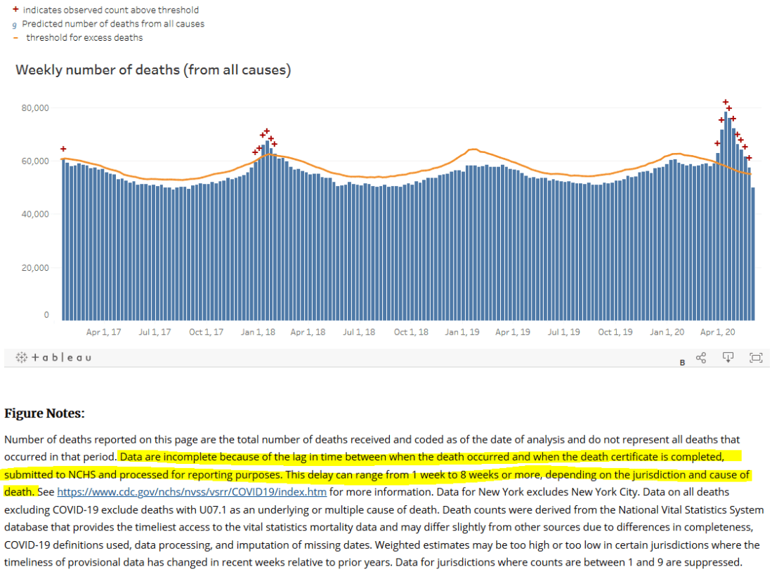Click the red plus legend symbol
The height and width of the screenshot is (579, 772).
pos(15,11)
